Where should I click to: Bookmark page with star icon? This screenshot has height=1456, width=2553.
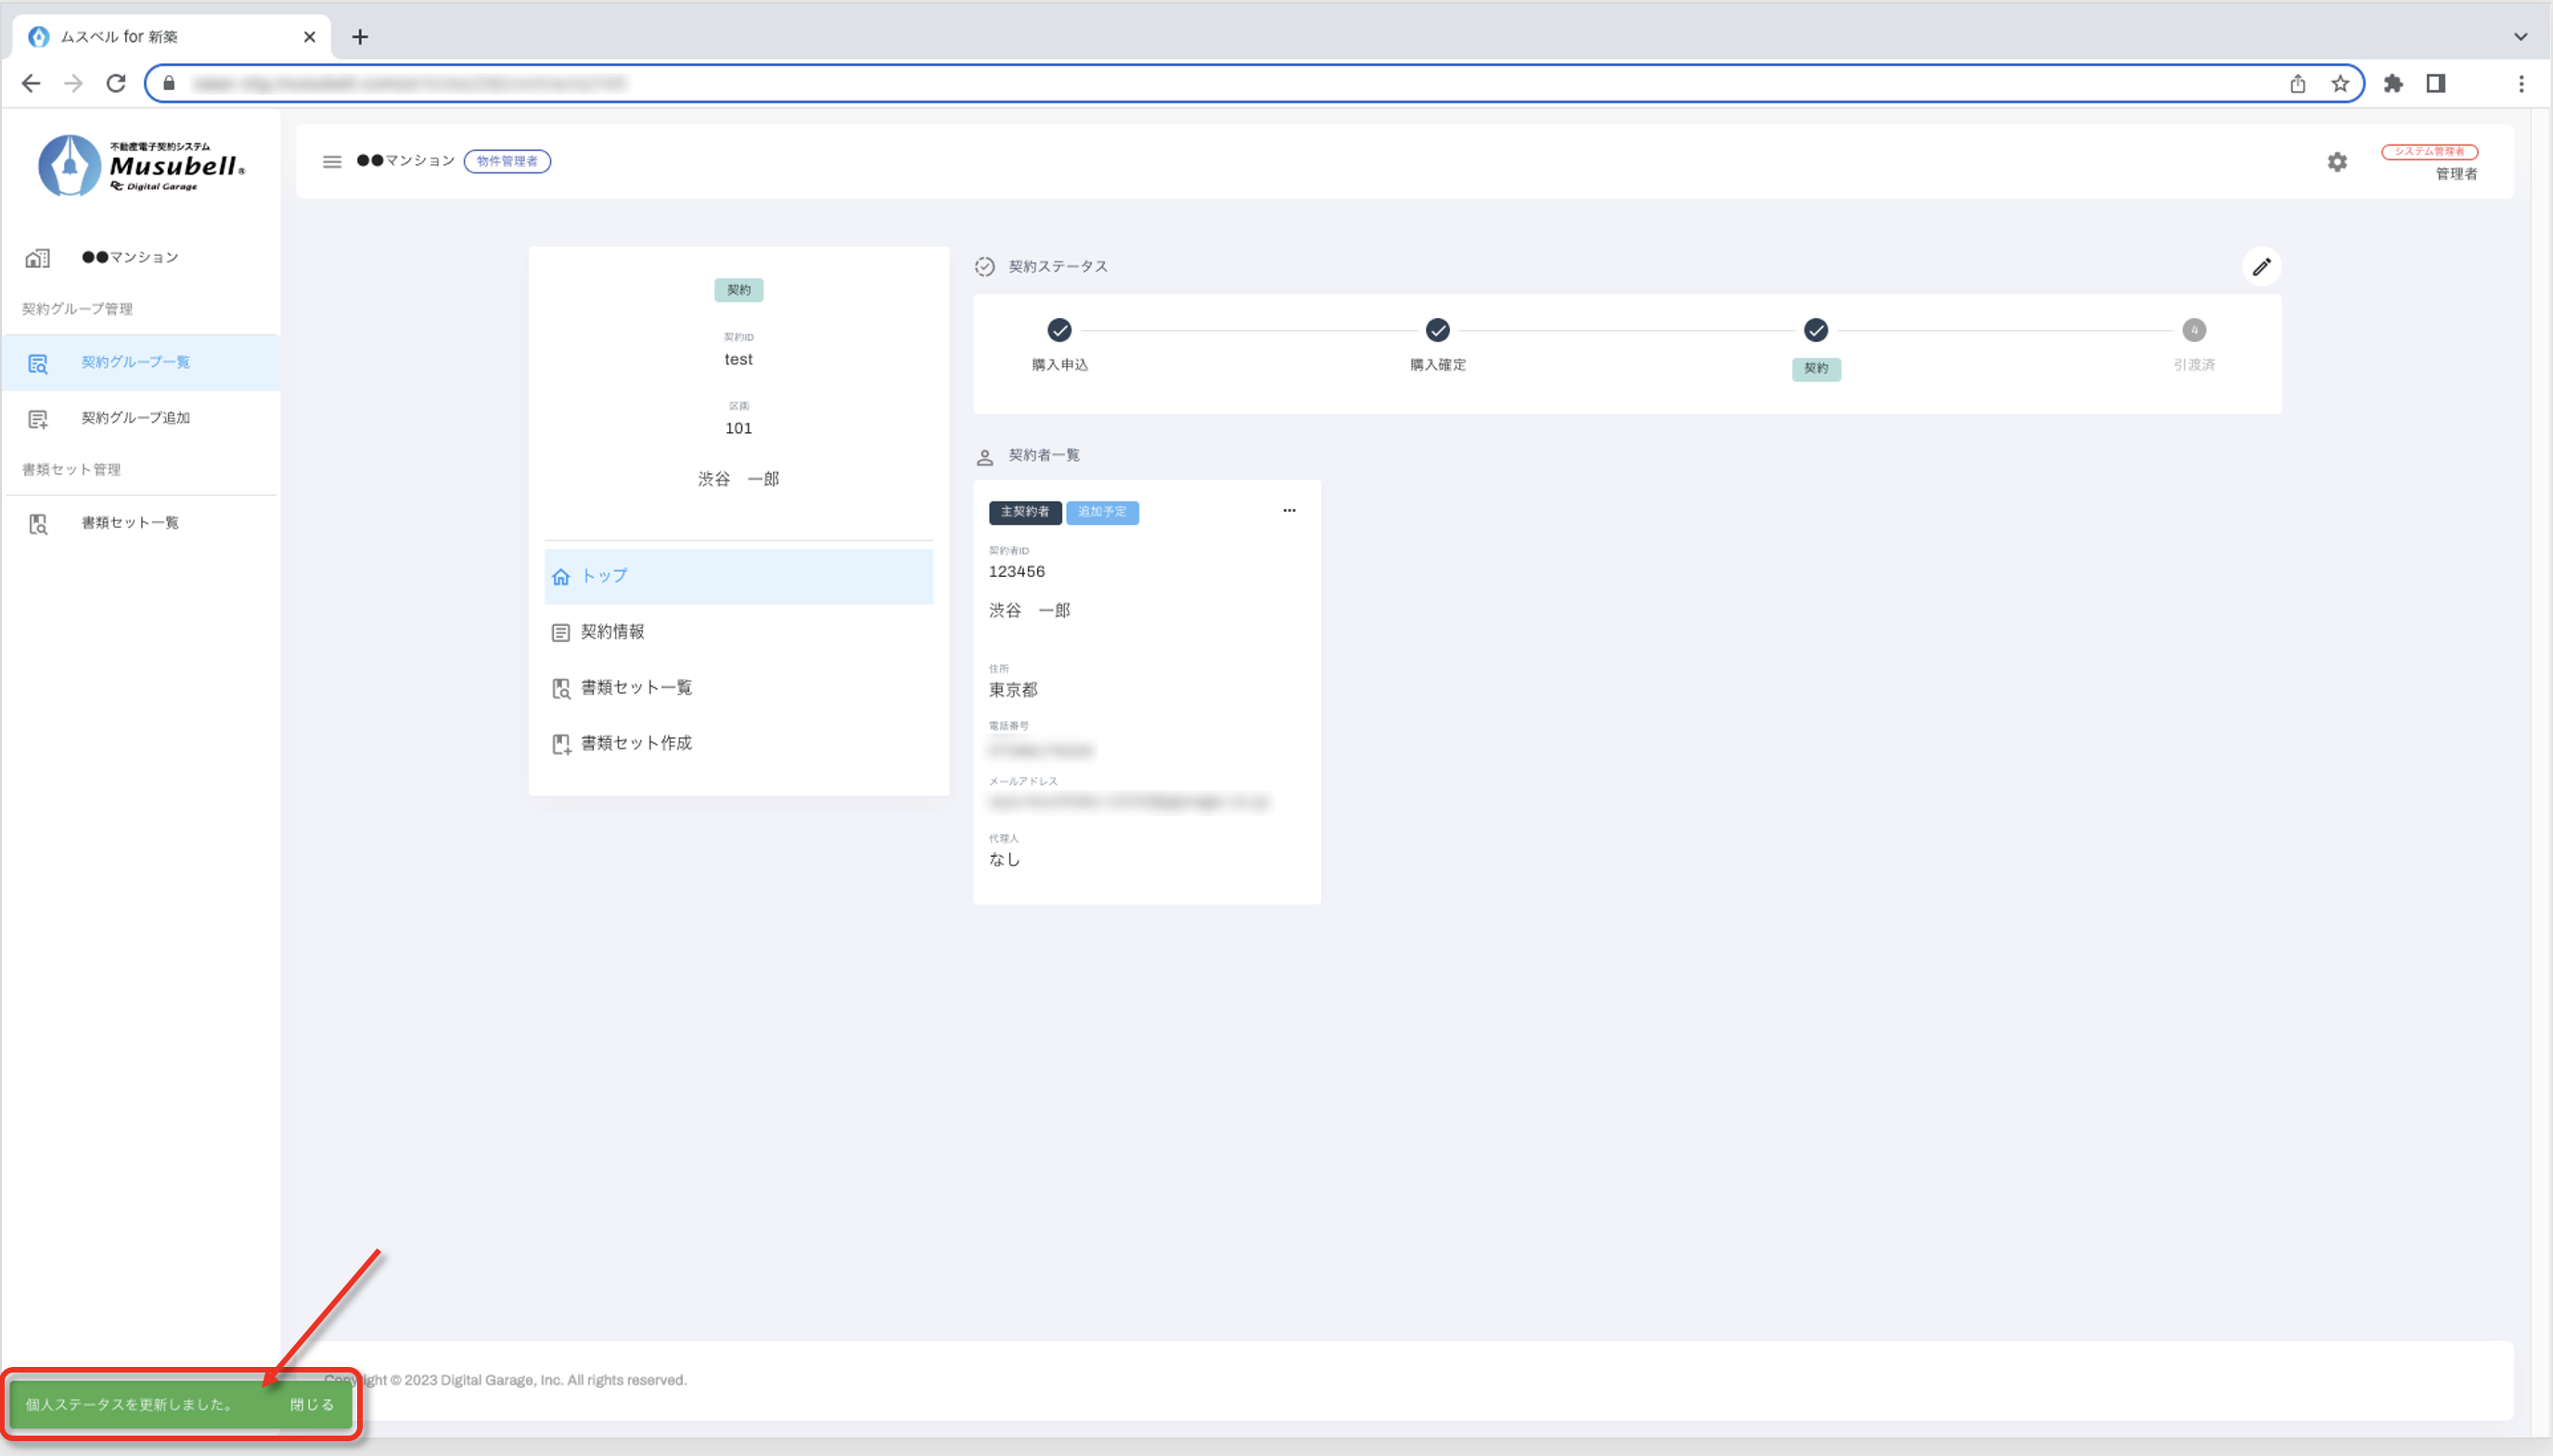point(2340,83)
